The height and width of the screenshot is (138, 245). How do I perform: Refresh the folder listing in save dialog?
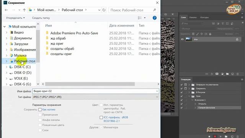click(x=104, y=10)
